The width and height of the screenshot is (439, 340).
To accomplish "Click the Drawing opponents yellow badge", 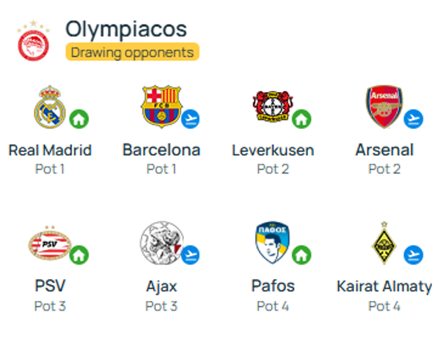I will pyautogui.click(x=132, y=52).
